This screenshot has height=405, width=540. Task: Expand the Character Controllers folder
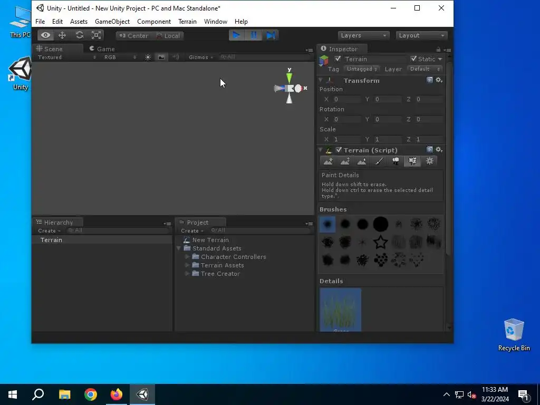(x=187, y=257)
